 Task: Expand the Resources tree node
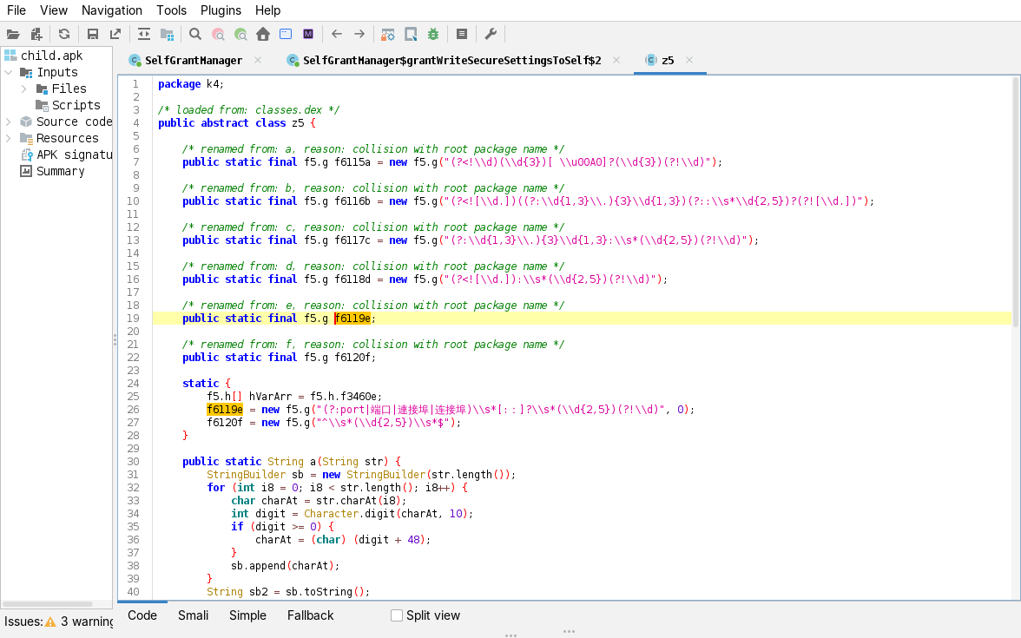9,138
